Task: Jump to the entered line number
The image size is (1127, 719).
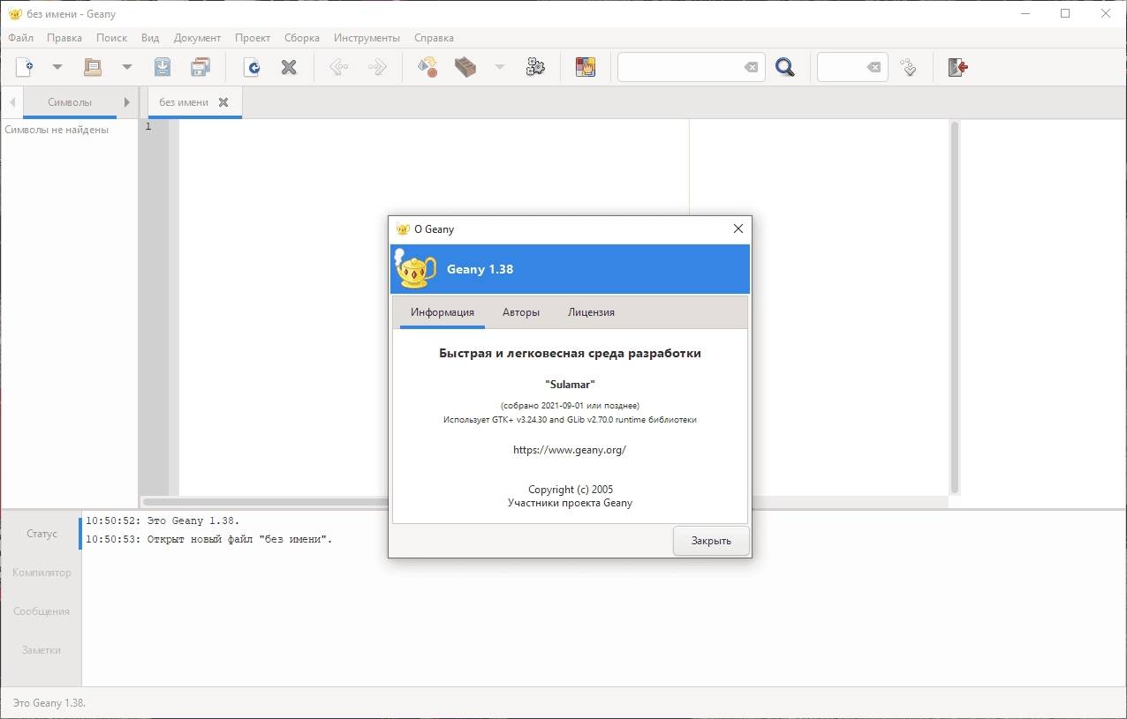Action: [909, 67]
